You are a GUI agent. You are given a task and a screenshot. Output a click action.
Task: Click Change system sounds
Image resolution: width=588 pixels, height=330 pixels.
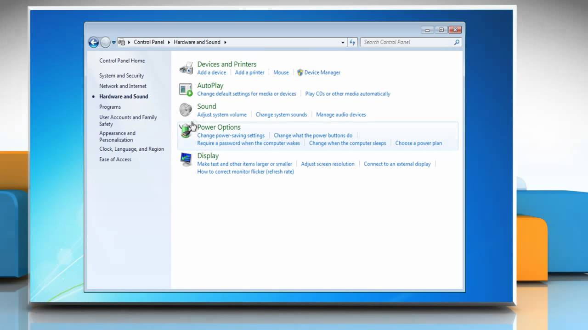[281, 115]
